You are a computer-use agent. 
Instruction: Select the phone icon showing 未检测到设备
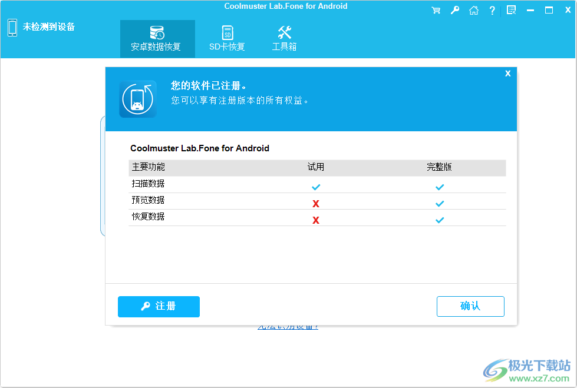coord(12,27)
